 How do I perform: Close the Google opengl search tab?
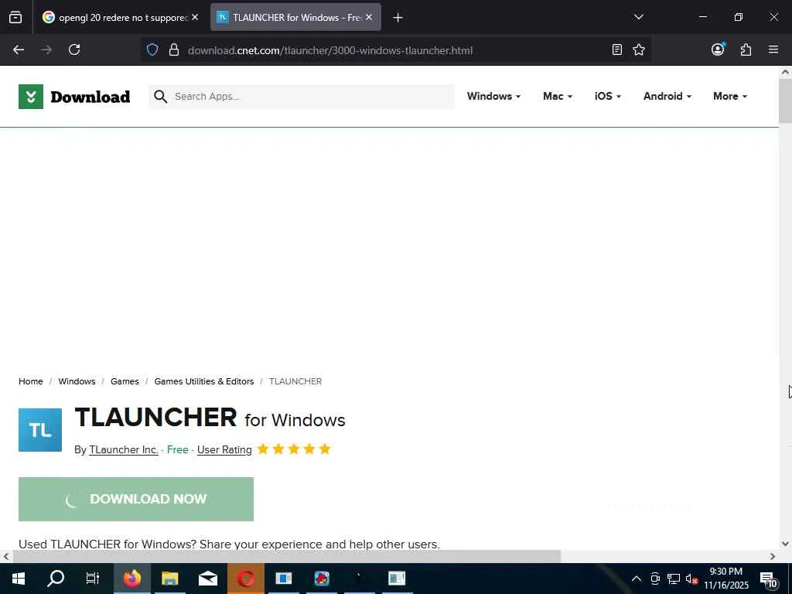click(195, 17)
